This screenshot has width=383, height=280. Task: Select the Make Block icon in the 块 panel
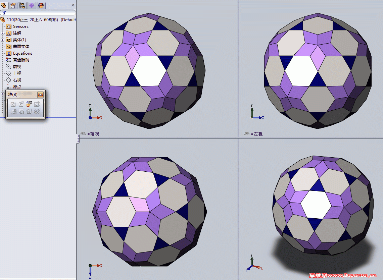point(13,104)
